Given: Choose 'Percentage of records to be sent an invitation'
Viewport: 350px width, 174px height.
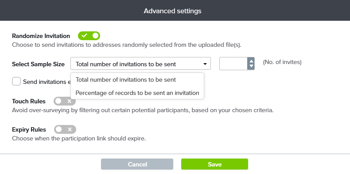Looking at the screenshot, I should (137, 93).
